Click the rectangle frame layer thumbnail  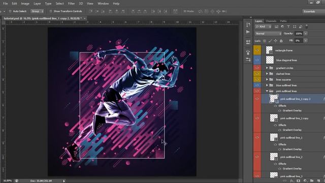pos(269,50)
